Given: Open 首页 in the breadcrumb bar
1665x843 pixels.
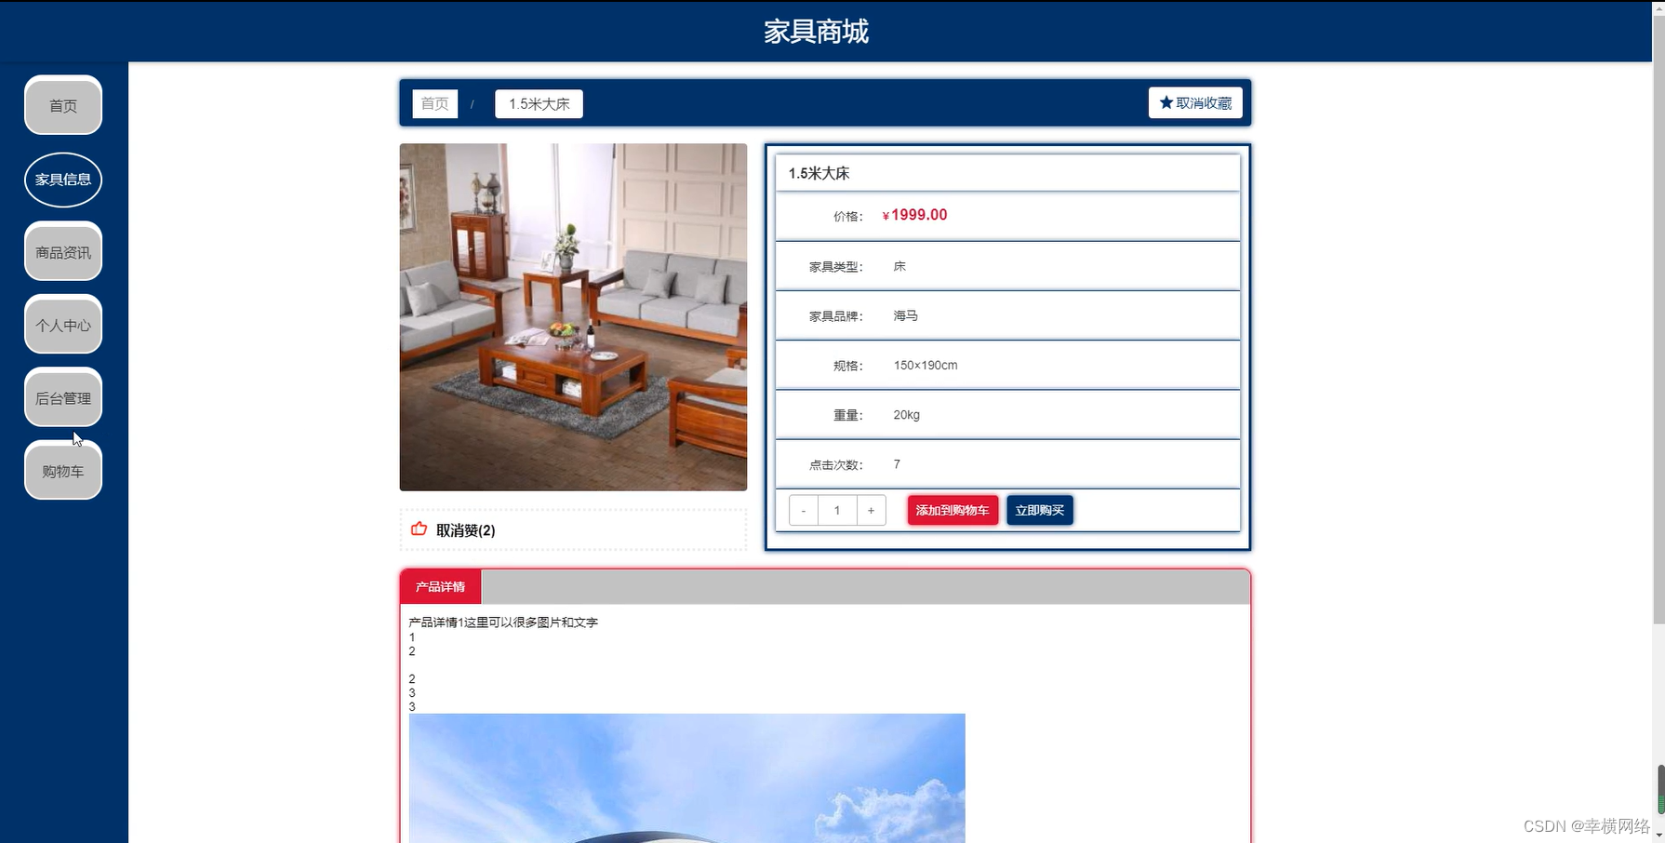Looking at the screenshot, I should click(x=434, y=103).
